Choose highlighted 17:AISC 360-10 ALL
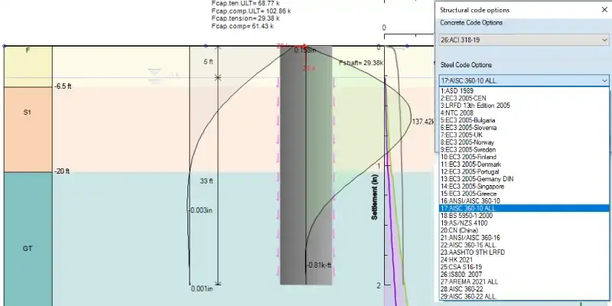This screenshot has width=612, height=306. tap(524, 208)
